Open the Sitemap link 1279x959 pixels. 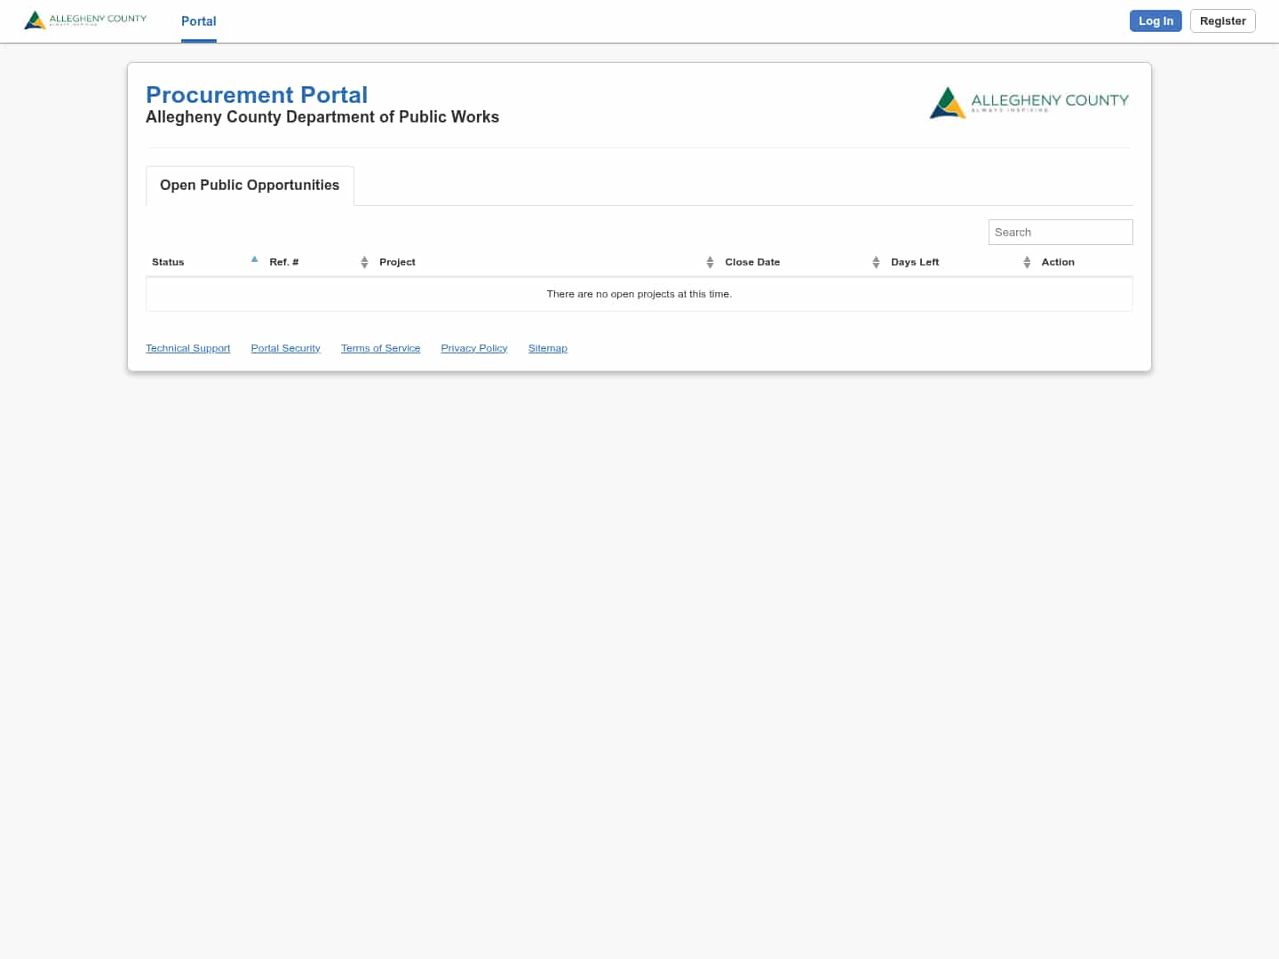(548, 348)
